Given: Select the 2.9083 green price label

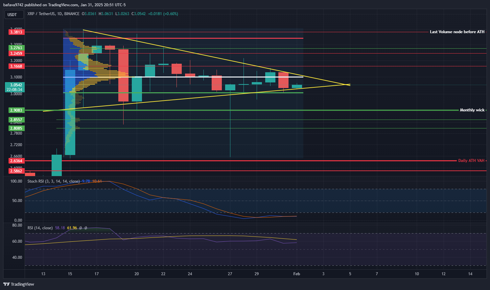Looking at the screenshot, I should pos(16,110).
